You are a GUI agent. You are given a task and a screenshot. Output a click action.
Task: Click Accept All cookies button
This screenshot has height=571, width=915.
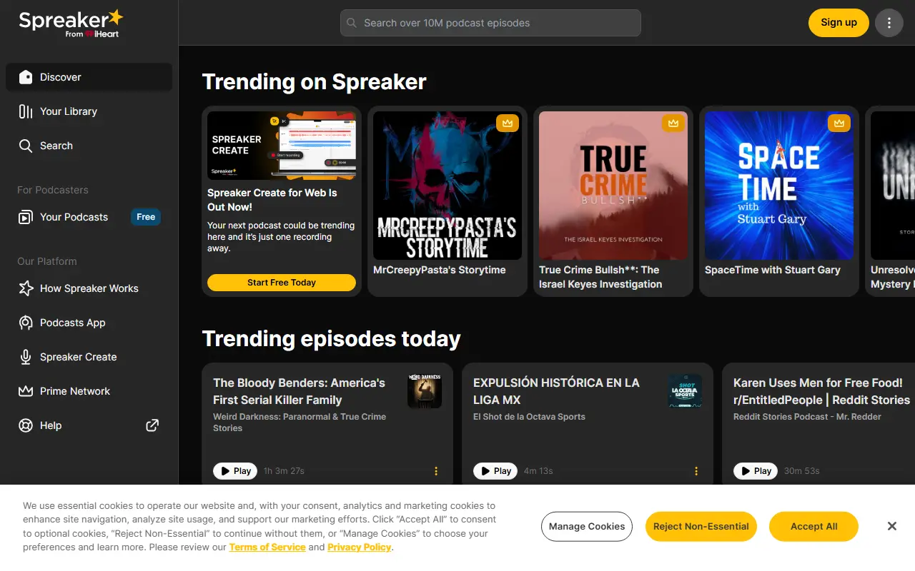[813, 527]
